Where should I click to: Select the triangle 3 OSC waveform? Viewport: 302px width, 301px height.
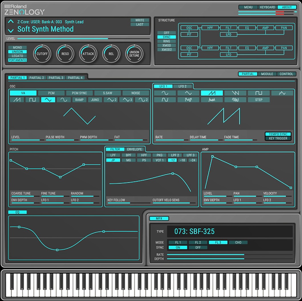126,100
